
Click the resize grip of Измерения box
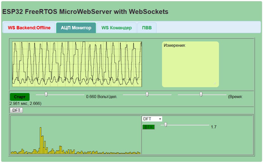[215, 83]
